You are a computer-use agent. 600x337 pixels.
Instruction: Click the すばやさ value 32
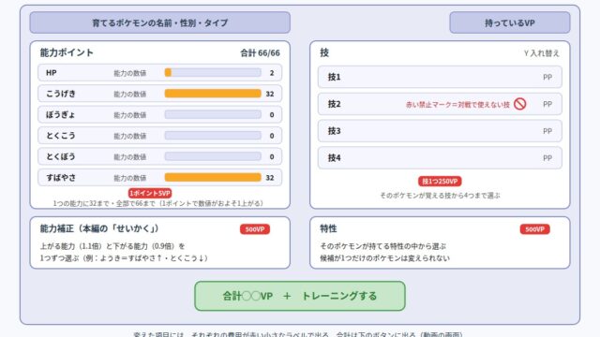(x=270, y=178)
